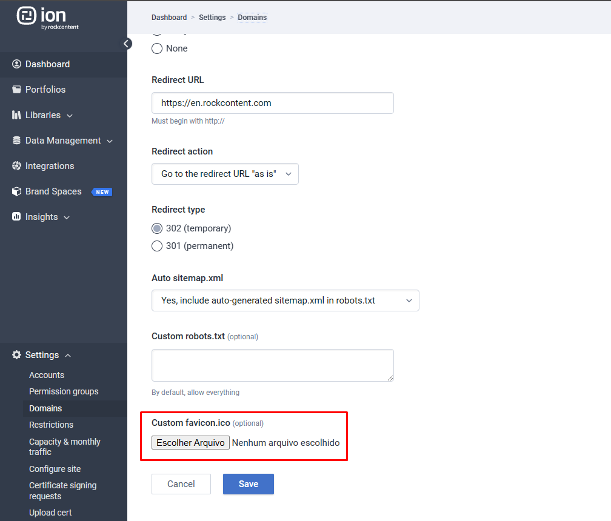Screen dimensions: 611x521
Task: Open Permission groups under Settings
Action: tap(64, 391)
